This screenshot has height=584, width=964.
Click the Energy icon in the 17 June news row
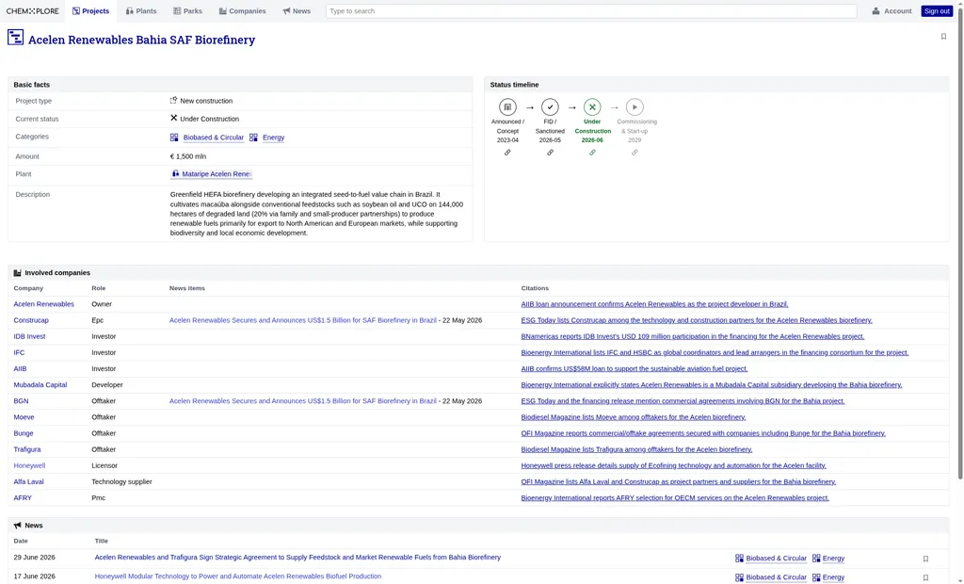pyautogui.click(x=816, y=577)
